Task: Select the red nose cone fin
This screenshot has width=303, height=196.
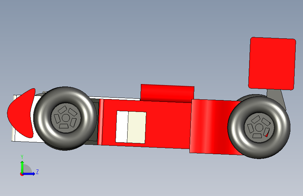Action: [21, 113]
